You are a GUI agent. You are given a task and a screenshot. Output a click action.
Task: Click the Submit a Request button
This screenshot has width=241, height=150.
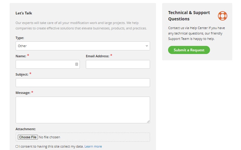(x=189, y=50)
